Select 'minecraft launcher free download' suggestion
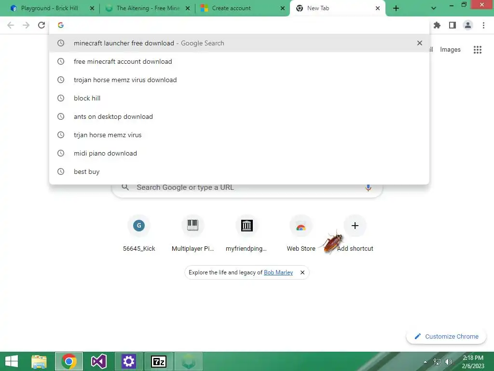This screenshot has height=371, width=494. tap(239, 43)
